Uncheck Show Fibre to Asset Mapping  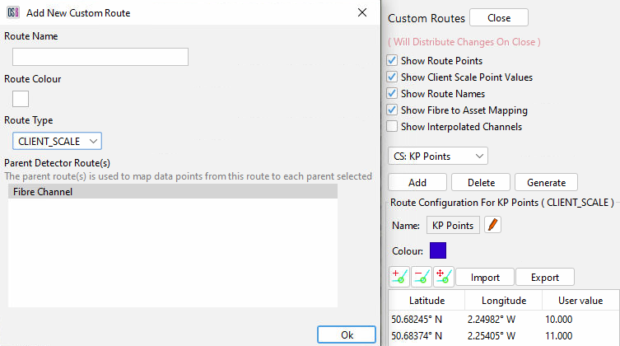[x=393, y=110]
